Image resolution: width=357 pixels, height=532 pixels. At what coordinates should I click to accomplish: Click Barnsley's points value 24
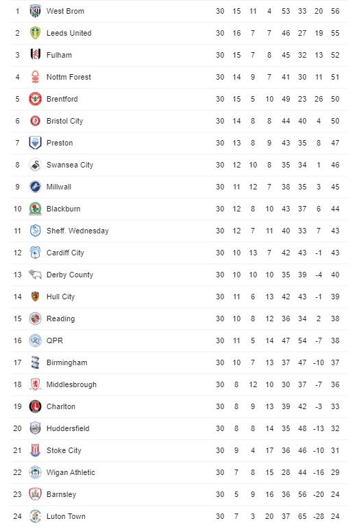(x=335, y=494)
